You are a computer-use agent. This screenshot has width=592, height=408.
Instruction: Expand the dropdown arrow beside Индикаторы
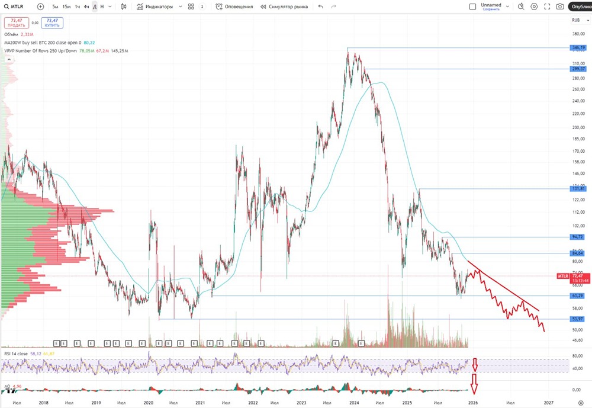[180, 7]
